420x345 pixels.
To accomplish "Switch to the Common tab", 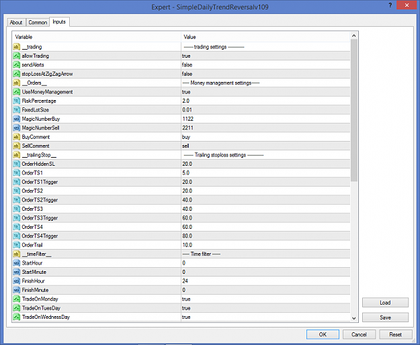I will click(38, 22).
